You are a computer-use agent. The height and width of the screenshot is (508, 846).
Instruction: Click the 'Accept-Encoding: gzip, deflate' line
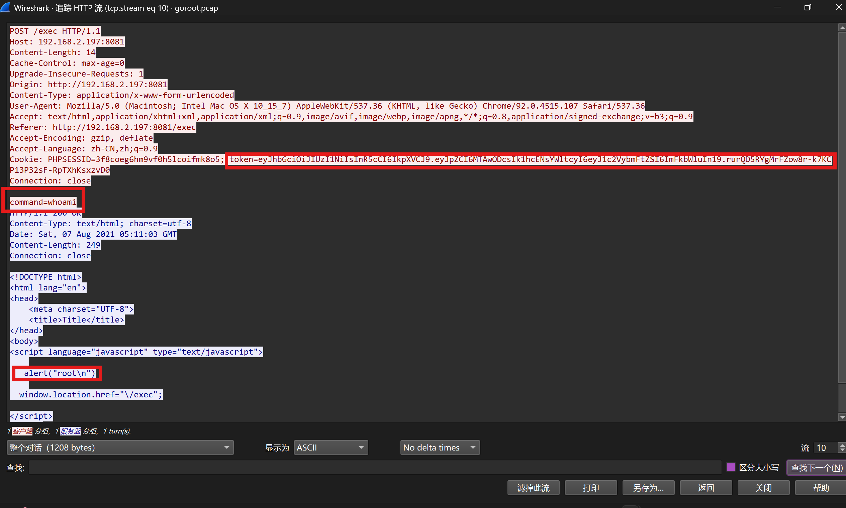[x=81, y=138]
